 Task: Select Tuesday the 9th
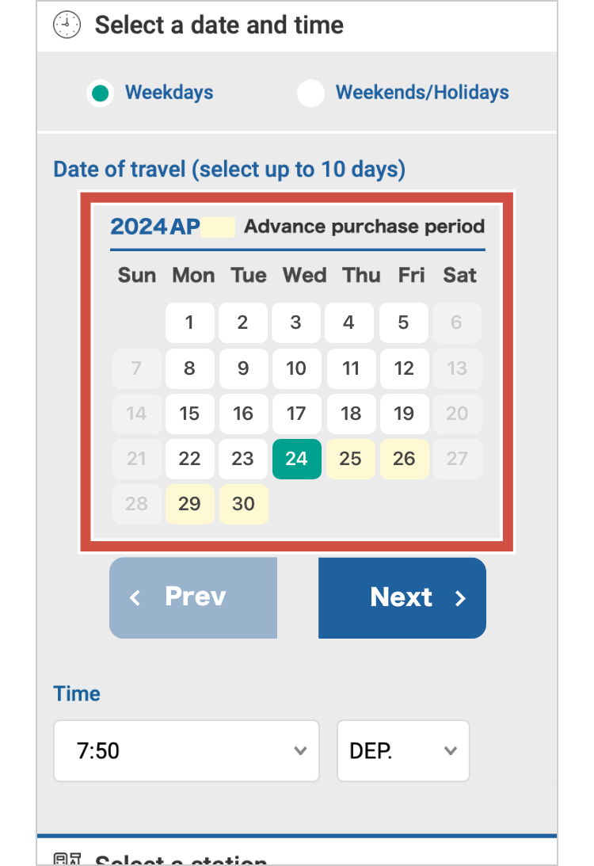pos(243,368)
